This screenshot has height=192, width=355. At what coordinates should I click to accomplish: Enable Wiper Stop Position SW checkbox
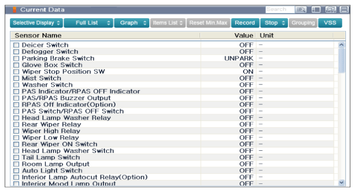click(x=16, y=71)
